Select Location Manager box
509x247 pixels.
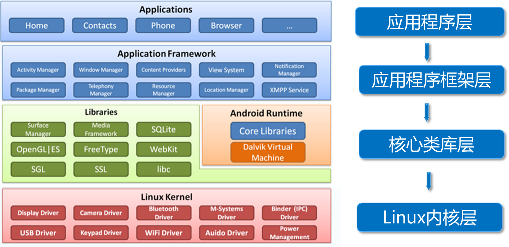pos(226,90)
